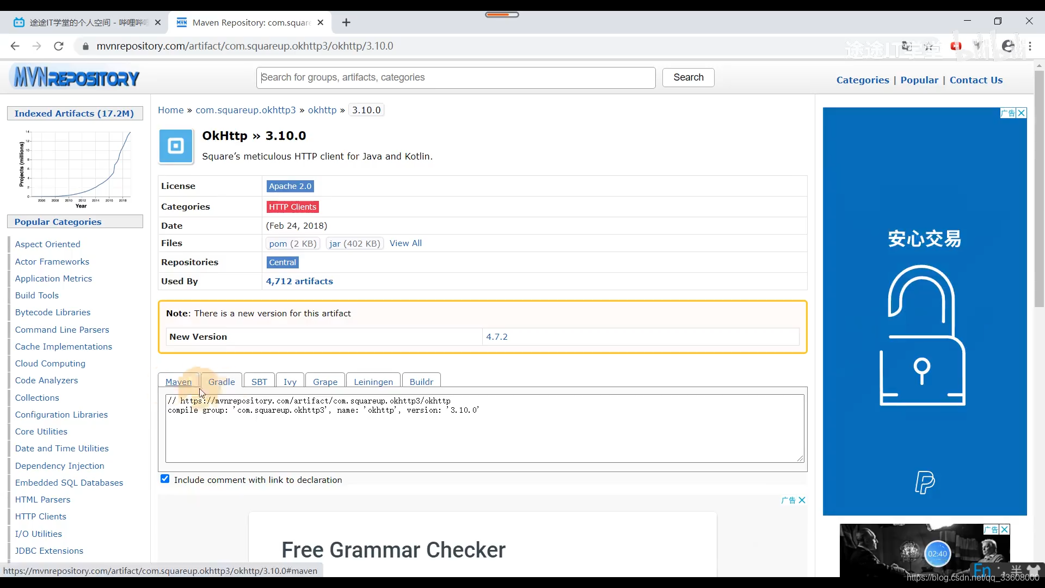
Task: Open a new browser tab
Action: (346, 22)
